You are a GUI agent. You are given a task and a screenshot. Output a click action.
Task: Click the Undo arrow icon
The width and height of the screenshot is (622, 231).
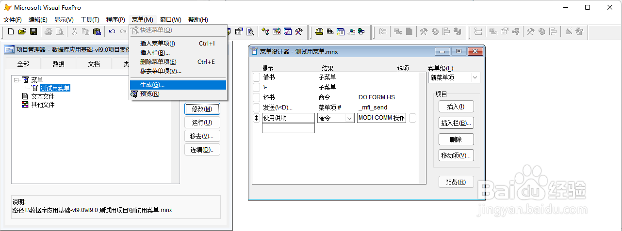(x=112, y=32)
